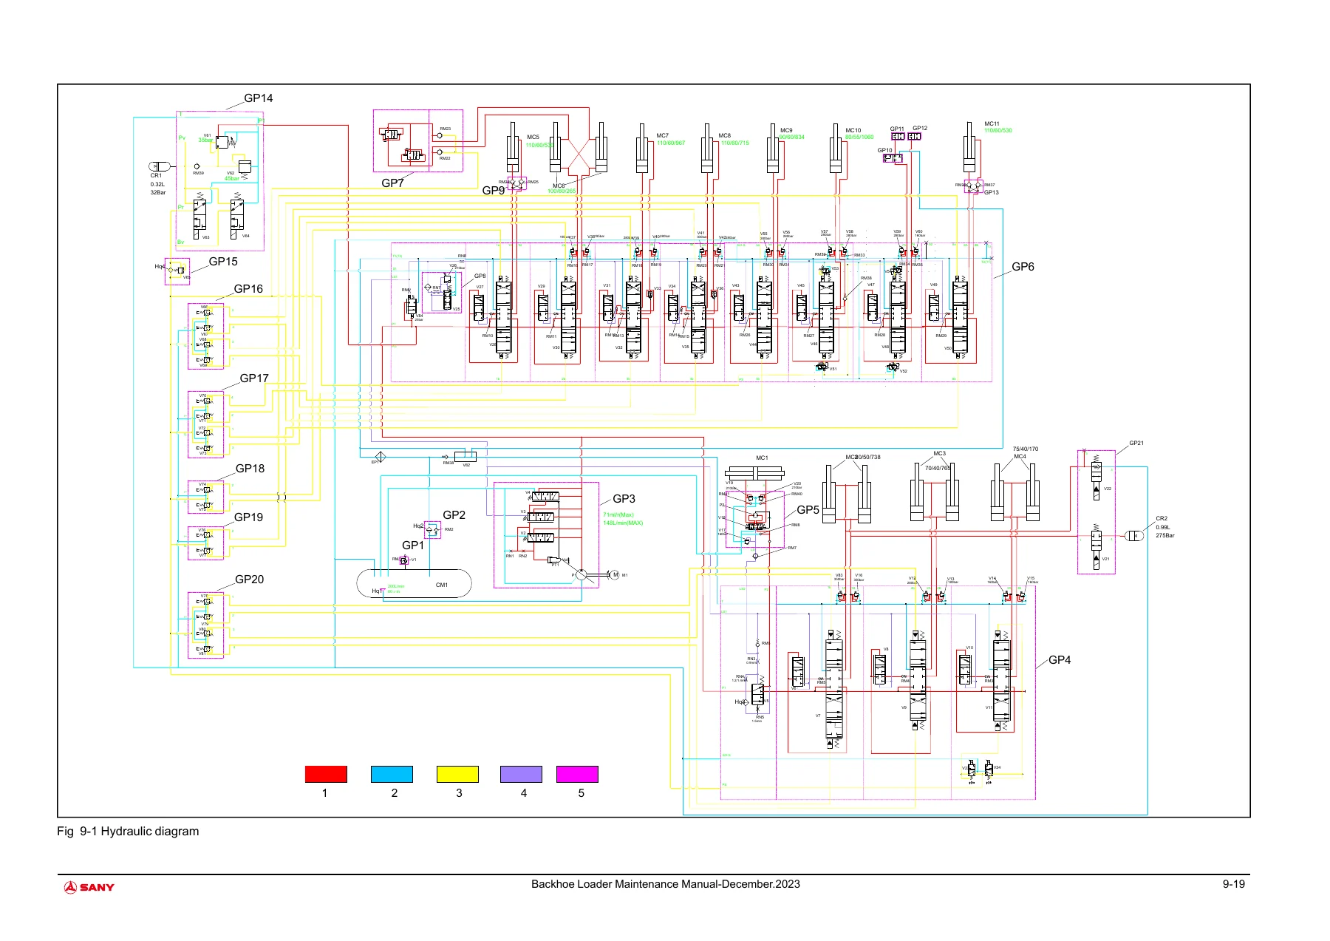1330x941 pixels.
Task: Select the '110/60/967' text under MC7
Action: [x=671, y=143]
